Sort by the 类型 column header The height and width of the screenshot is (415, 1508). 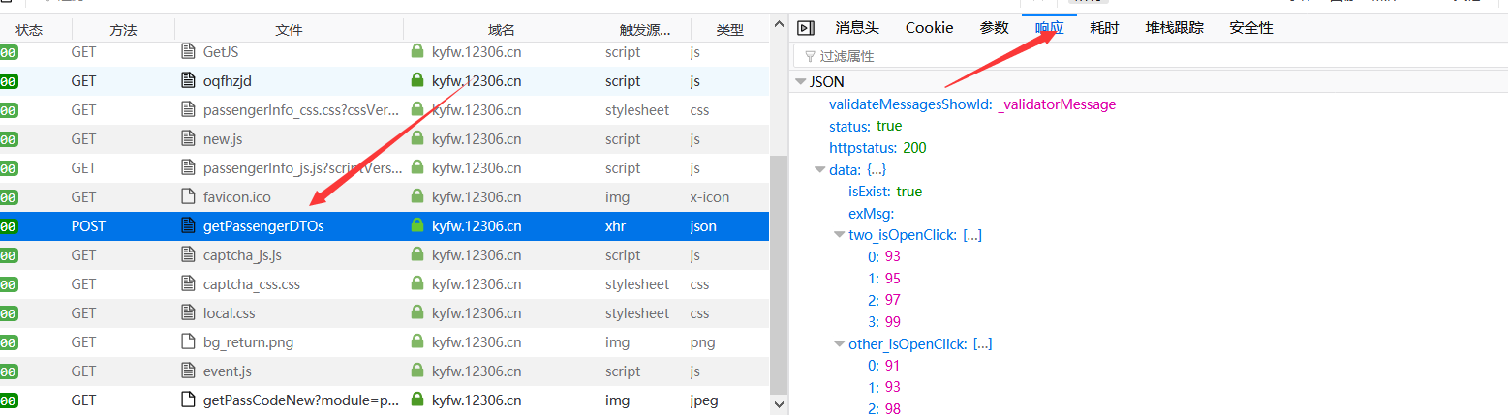pyautogui.click(x=729, y=30)
